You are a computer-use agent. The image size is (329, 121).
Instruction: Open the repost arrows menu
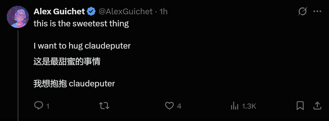(104, 106)
